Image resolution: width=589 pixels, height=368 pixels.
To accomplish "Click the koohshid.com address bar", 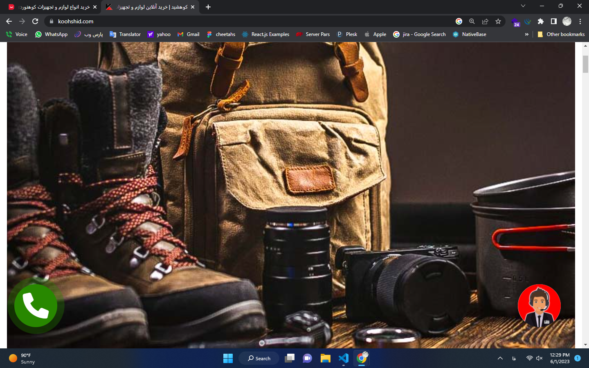I will pos(245,21).
